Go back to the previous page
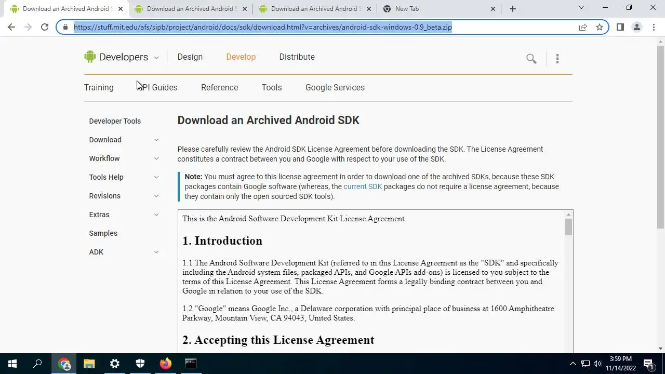The height and width of the screenshot is (374, 665). pos(11,27)
